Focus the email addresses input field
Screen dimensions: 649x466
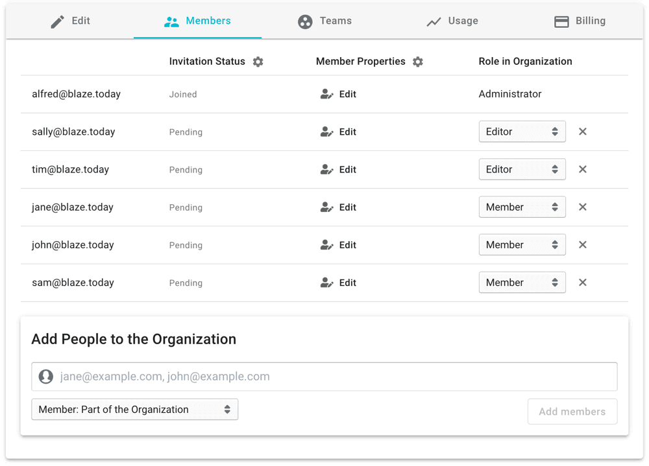click(x=334, y=377)
